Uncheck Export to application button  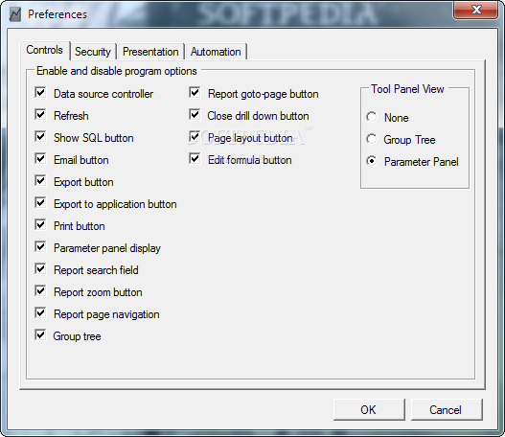click(x=40, y=202)
